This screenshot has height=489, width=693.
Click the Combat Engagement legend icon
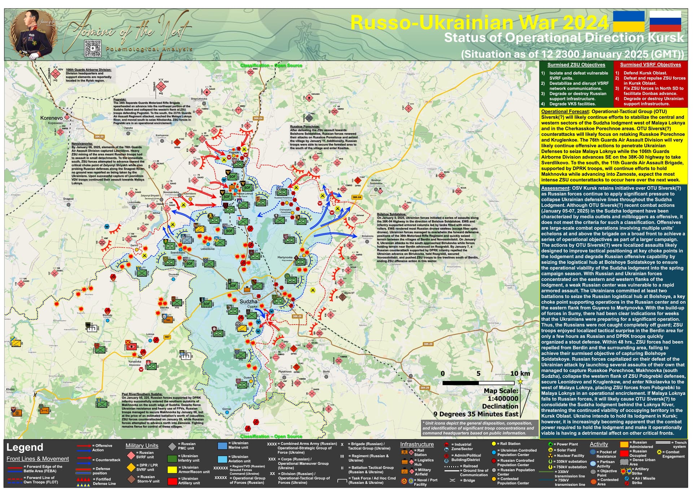tap(659, 452)
